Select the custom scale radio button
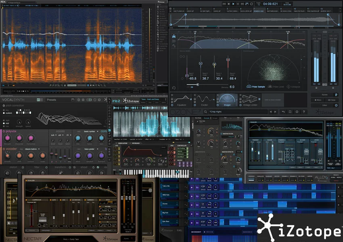343x242 pixels. pyautogui.click(x=4, y=113)
